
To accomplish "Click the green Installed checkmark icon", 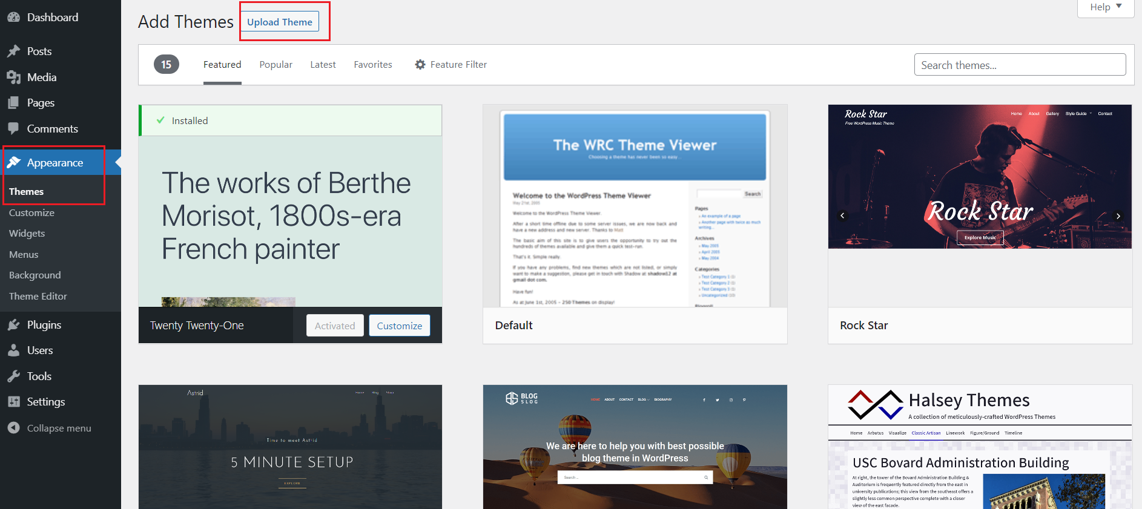I will tap(160, 120).
